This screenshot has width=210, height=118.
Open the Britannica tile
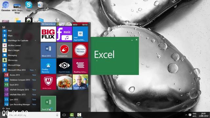(x=48, y=24)
